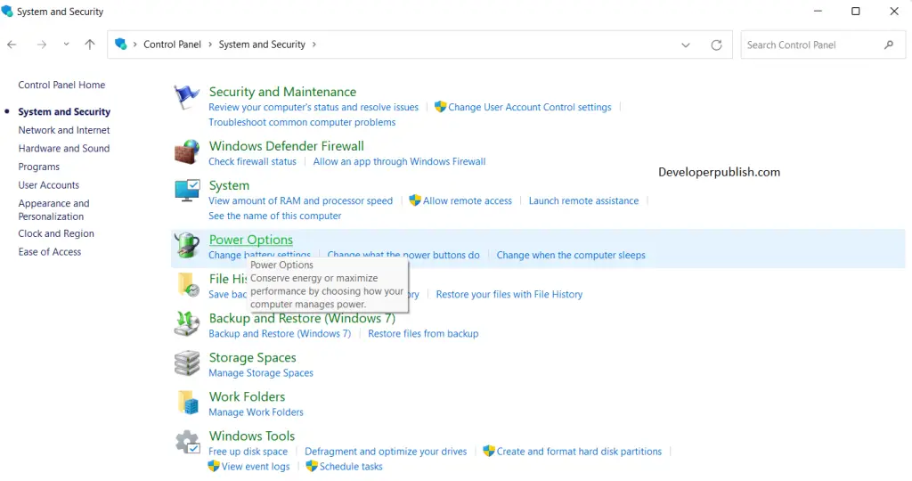Click the Backup and Restore icon
912x481 pixels.
click(x=187, y=323)
